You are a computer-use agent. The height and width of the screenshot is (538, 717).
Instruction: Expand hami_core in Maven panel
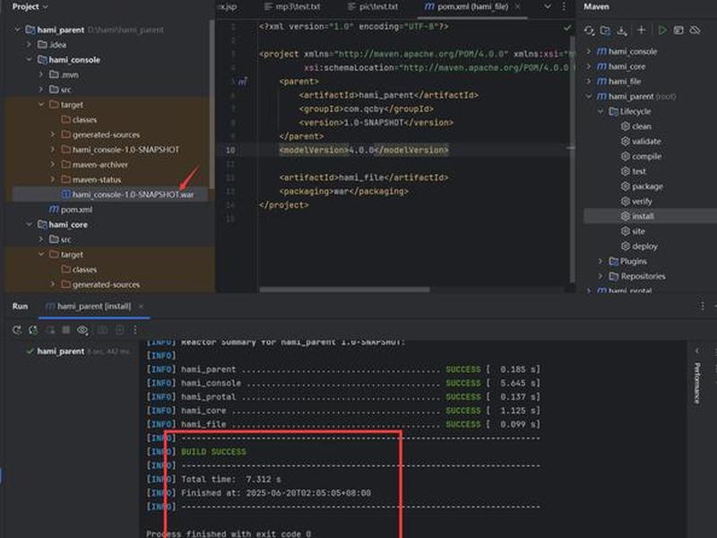click(x=589, y=66)
